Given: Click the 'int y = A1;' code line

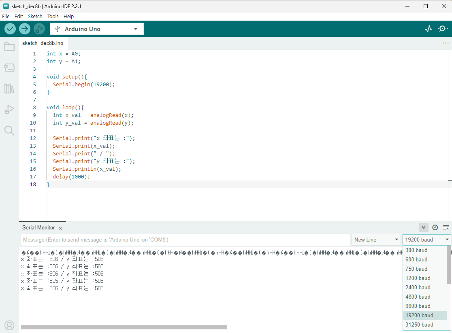Looking at the screenshot, I should pyautogui.click(x=64, y=62).
